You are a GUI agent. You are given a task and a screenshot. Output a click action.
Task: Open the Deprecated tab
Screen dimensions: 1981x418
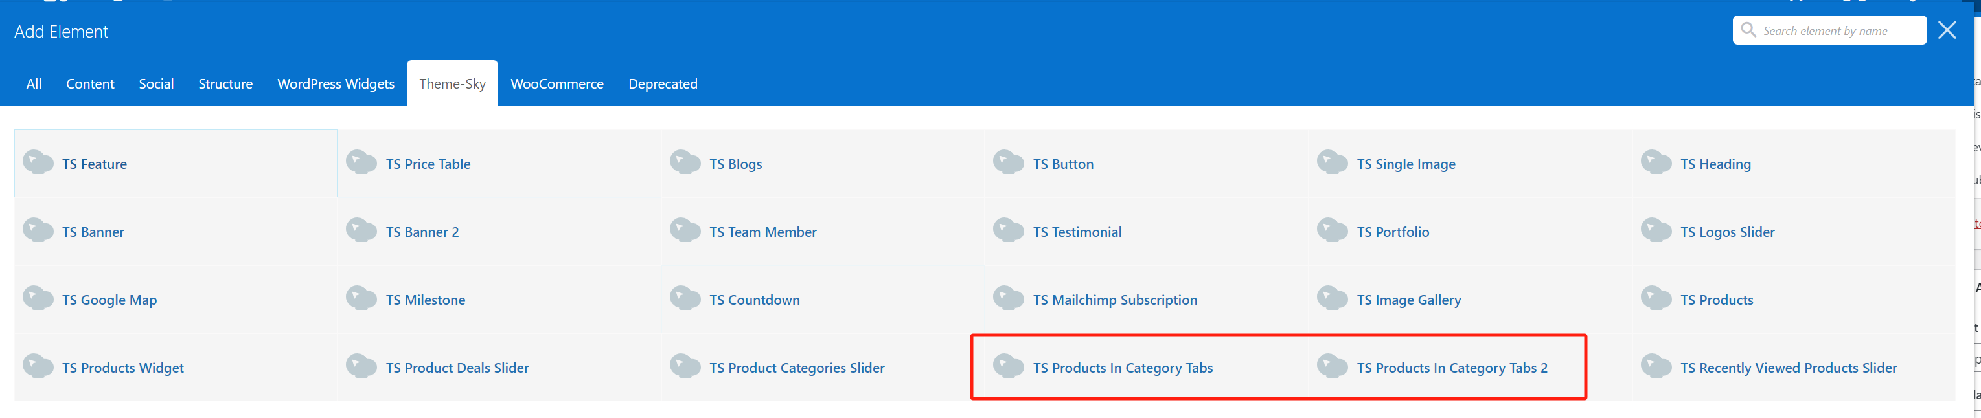(x=663, y=83)
